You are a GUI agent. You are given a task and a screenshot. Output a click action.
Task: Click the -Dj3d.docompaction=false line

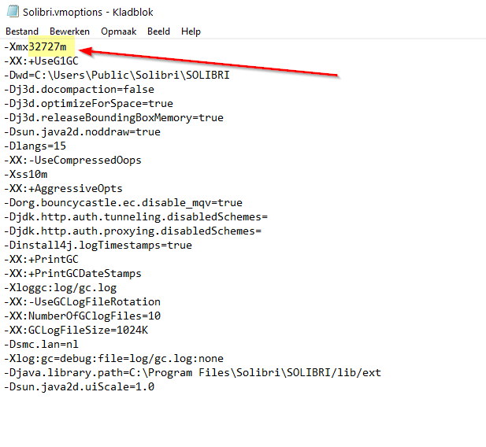click(x=79, y=89)
